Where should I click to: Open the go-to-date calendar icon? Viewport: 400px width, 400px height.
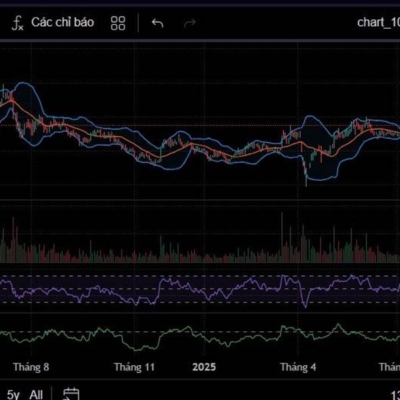tap(71, 395)
